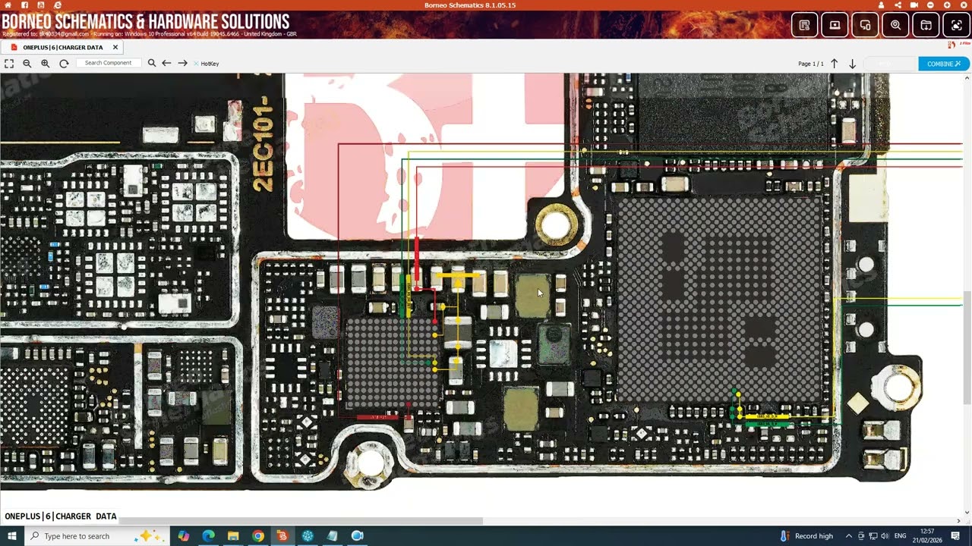Select the laptop display icon
This screenshot has width=972, height=546.
coord(835,25)
